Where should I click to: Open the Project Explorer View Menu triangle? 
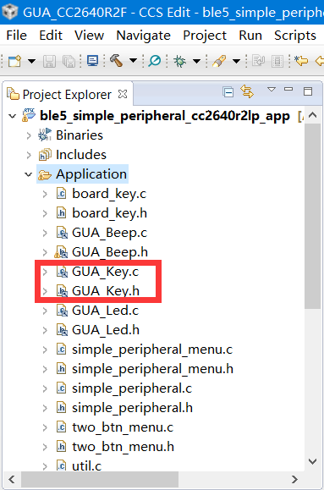pos(272,90)
